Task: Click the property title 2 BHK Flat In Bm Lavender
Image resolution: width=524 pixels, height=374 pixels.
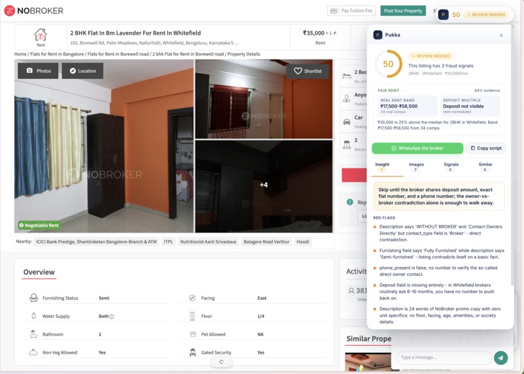Action: tap(135, 33)
